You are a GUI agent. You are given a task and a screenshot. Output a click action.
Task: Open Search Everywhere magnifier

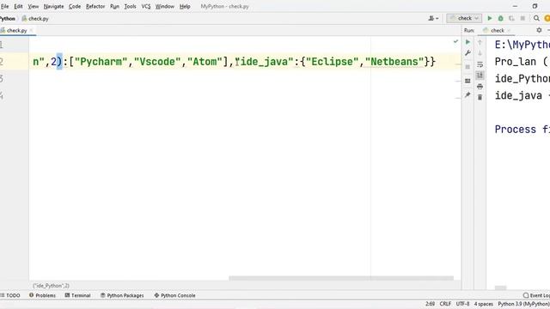(536, 18)
